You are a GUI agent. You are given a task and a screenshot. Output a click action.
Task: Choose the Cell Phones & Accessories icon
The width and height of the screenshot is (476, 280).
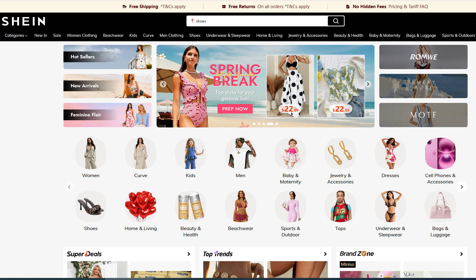click(440, 153)
